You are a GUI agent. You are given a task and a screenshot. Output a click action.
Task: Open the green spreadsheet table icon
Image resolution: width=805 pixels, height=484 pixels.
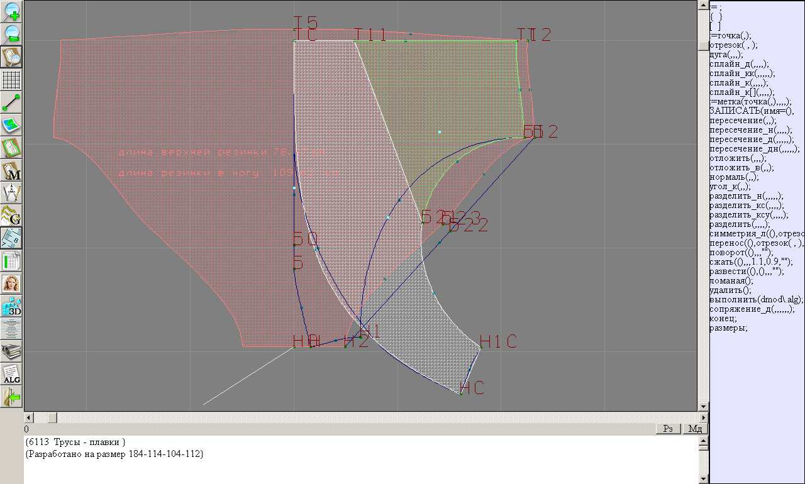(x=12, y=261)
